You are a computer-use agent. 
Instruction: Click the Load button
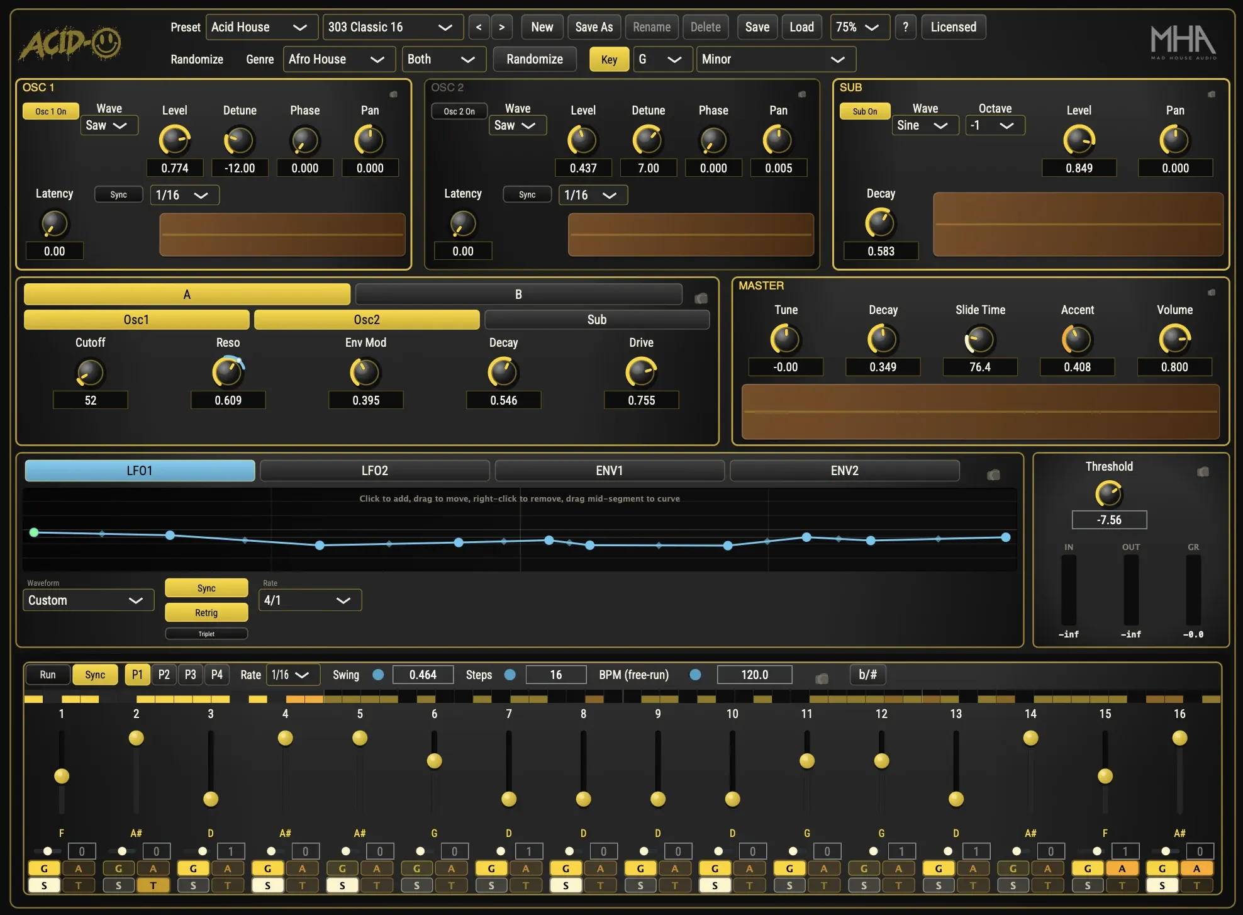point(801,27)
